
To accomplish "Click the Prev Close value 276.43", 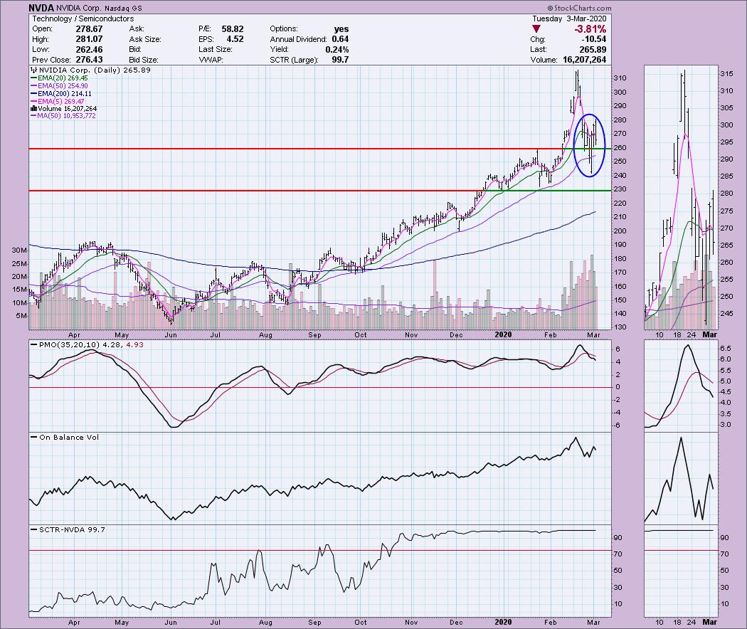I will 89,60.
